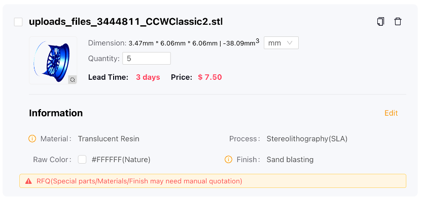Click the 3 days lead time value

coord(148,77)
